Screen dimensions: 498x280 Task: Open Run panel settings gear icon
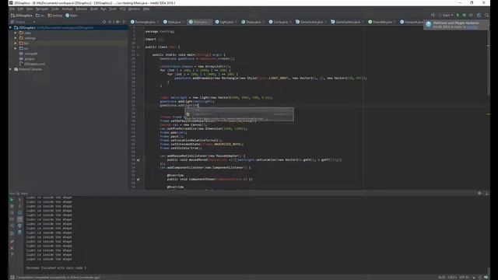point(480,194)
